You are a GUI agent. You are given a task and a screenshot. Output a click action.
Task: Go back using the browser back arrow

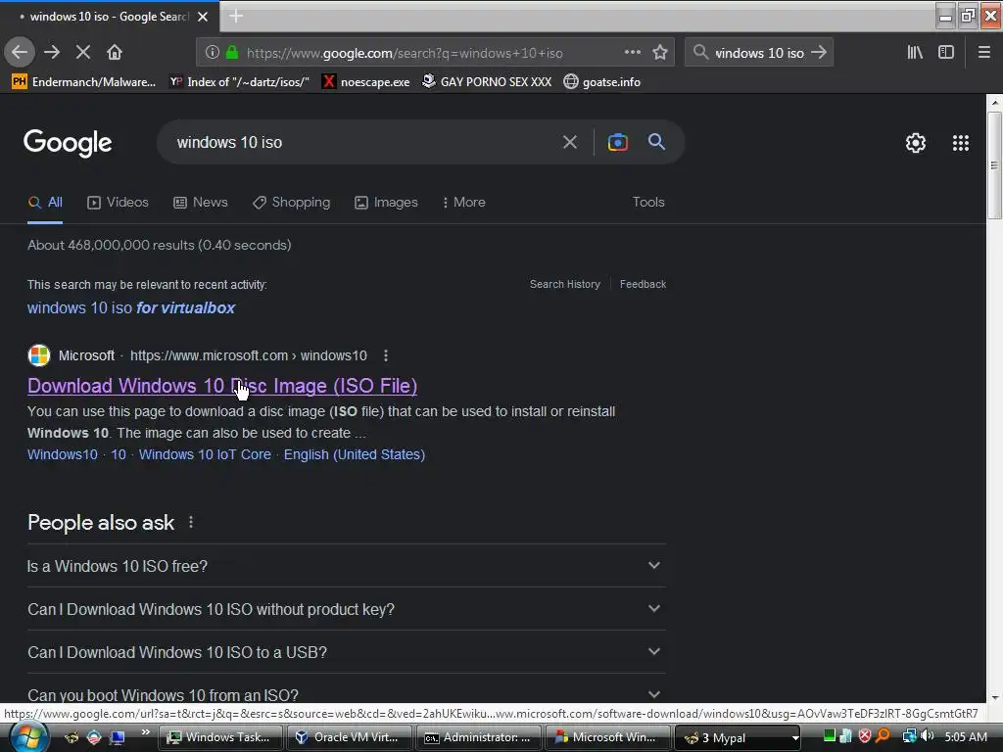pos(20,53)
